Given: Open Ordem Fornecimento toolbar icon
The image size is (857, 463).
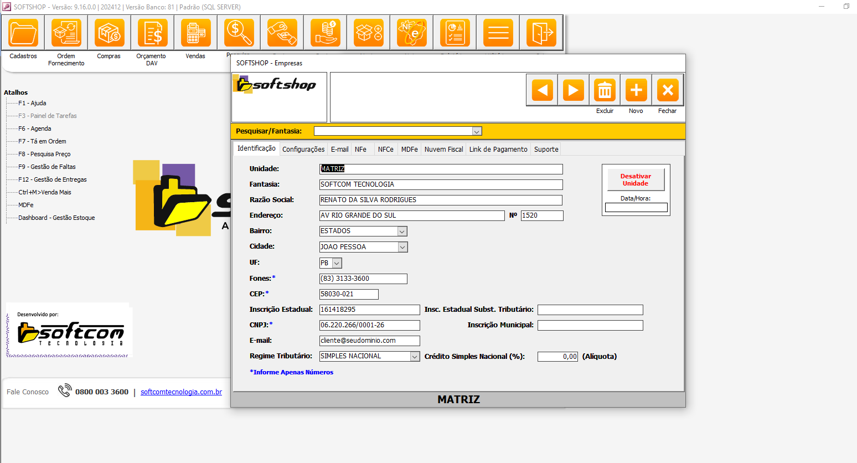Looking at the screenshot, I should point(66,33).
